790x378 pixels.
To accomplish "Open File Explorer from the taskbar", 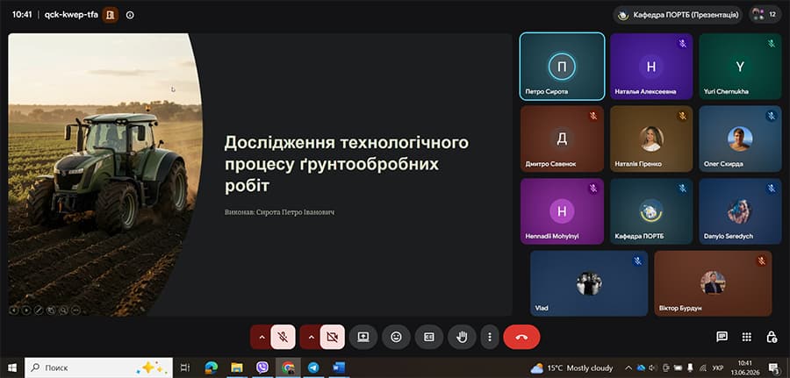I will pyautogui.click(x=237, y=368).
